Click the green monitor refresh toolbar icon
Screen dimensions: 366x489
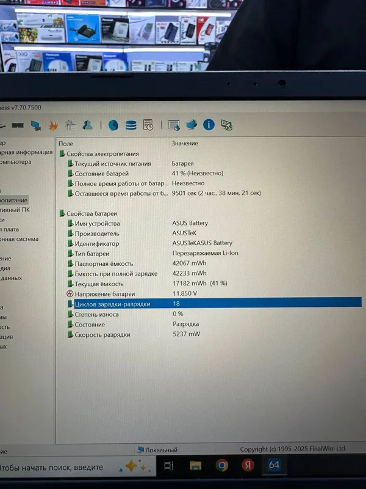point(226,125)
